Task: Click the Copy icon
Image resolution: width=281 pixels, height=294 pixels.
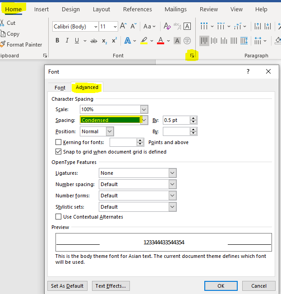Action: coord(3,34)
